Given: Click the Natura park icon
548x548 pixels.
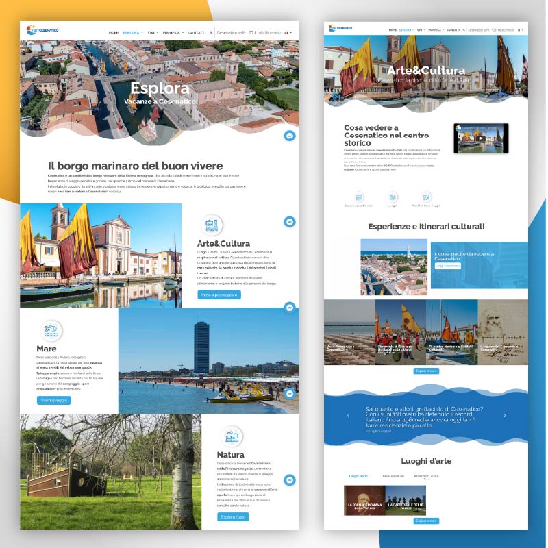Looking at the screenshot, I should pyautogui.click(x=232, y=436).
